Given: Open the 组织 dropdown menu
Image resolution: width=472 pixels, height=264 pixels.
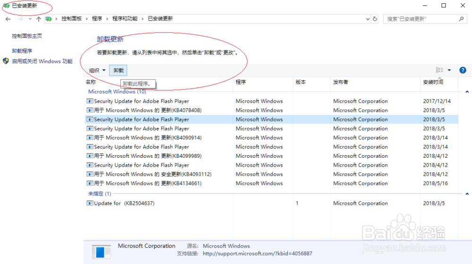Looking at the screenshot, I should coord(97,70).
